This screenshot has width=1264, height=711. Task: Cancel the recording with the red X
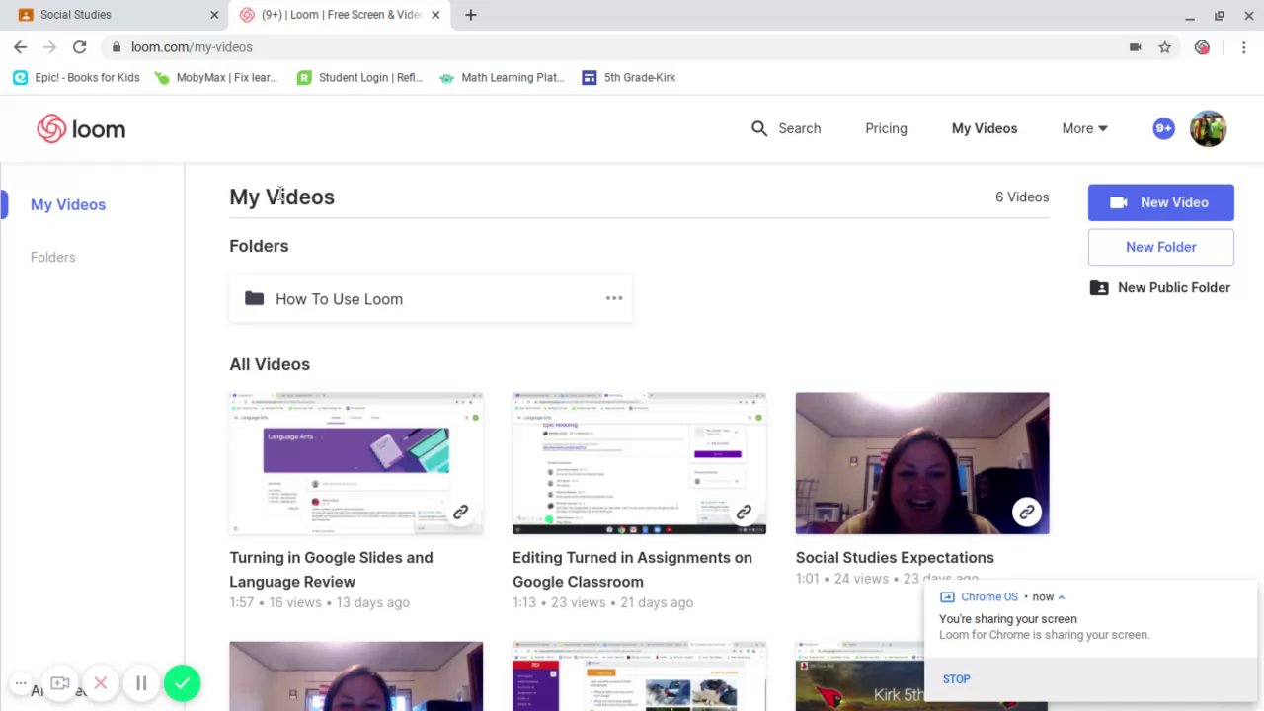[100, 683]
